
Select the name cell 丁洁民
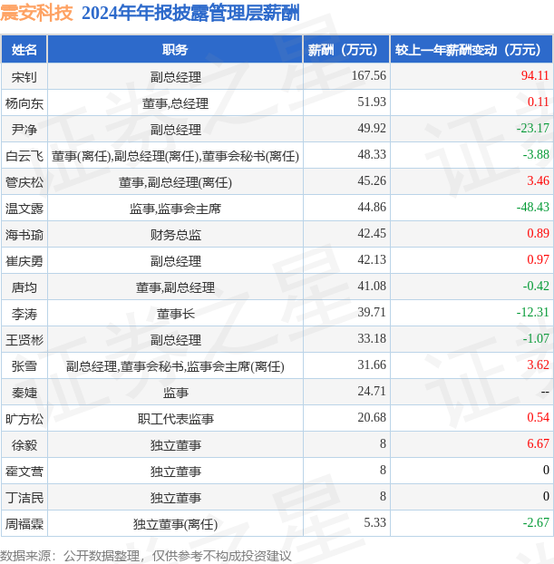(24, 497)
